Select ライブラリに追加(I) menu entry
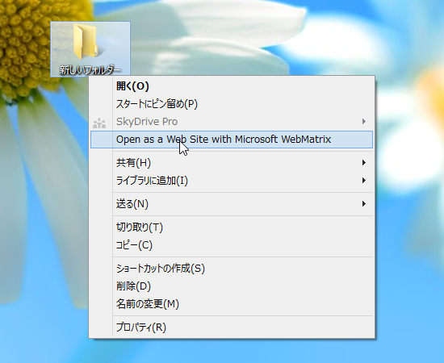The image size is (444, 363). pyautogui.click(x=232, y=181)
